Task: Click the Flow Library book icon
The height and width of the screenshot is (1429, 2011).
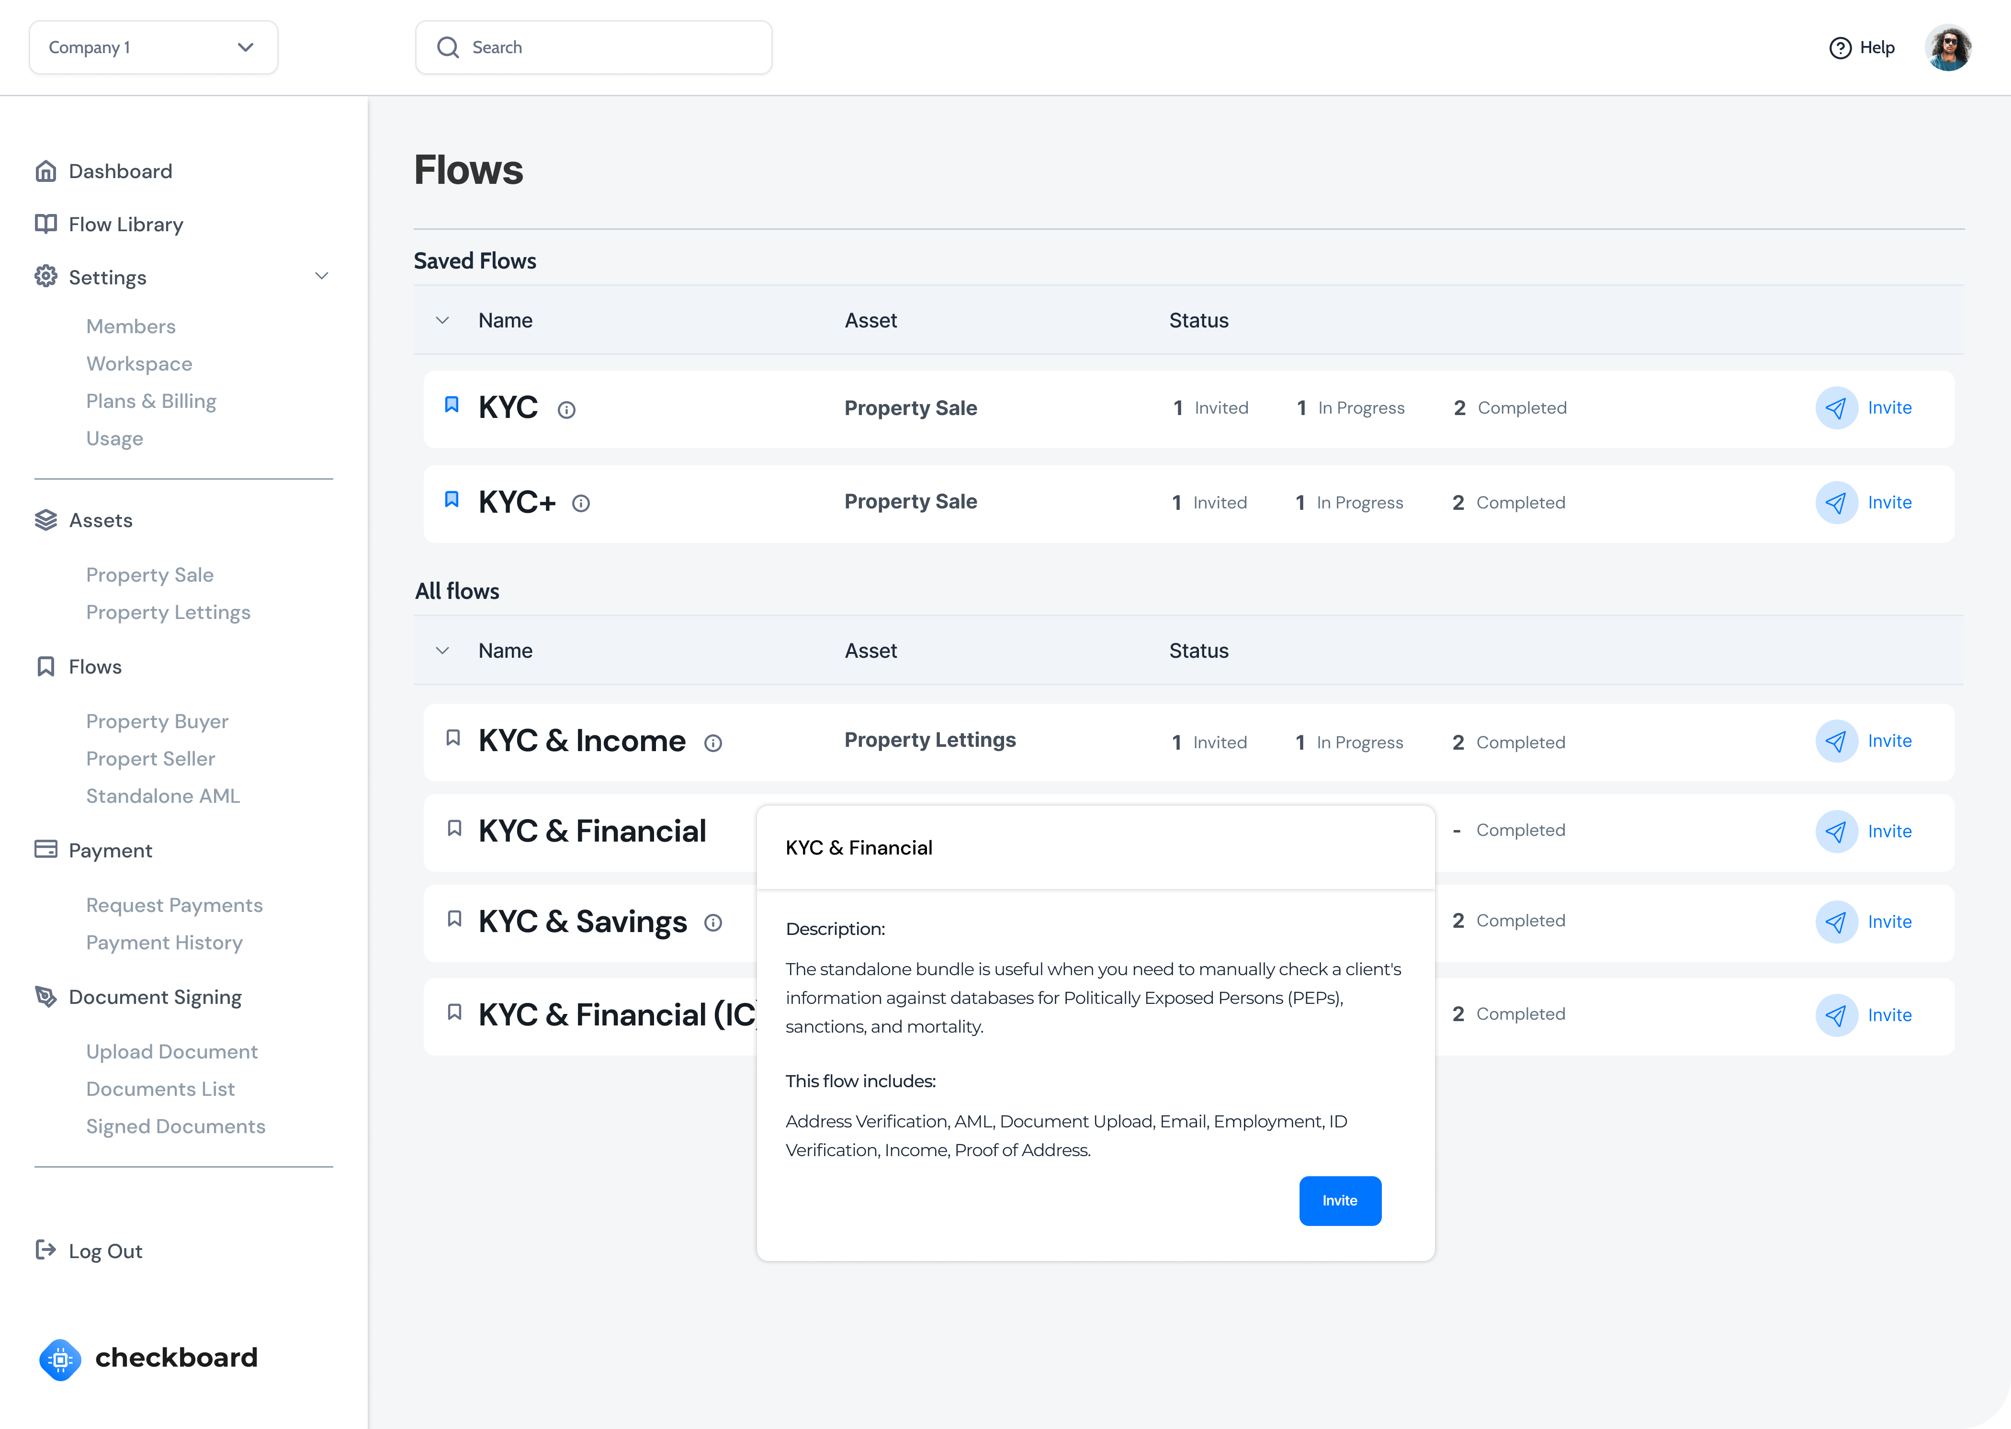Action: click(x=46, y=224)
